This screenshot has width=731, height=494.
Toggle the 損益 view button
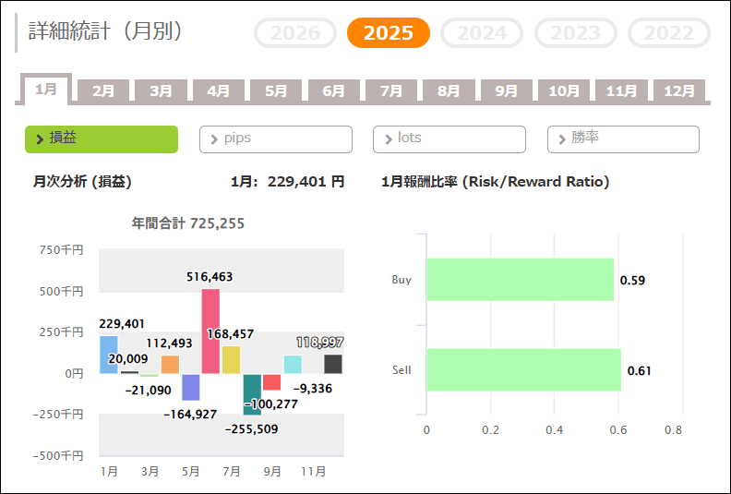pyautogui.click(x=102, y=139)
